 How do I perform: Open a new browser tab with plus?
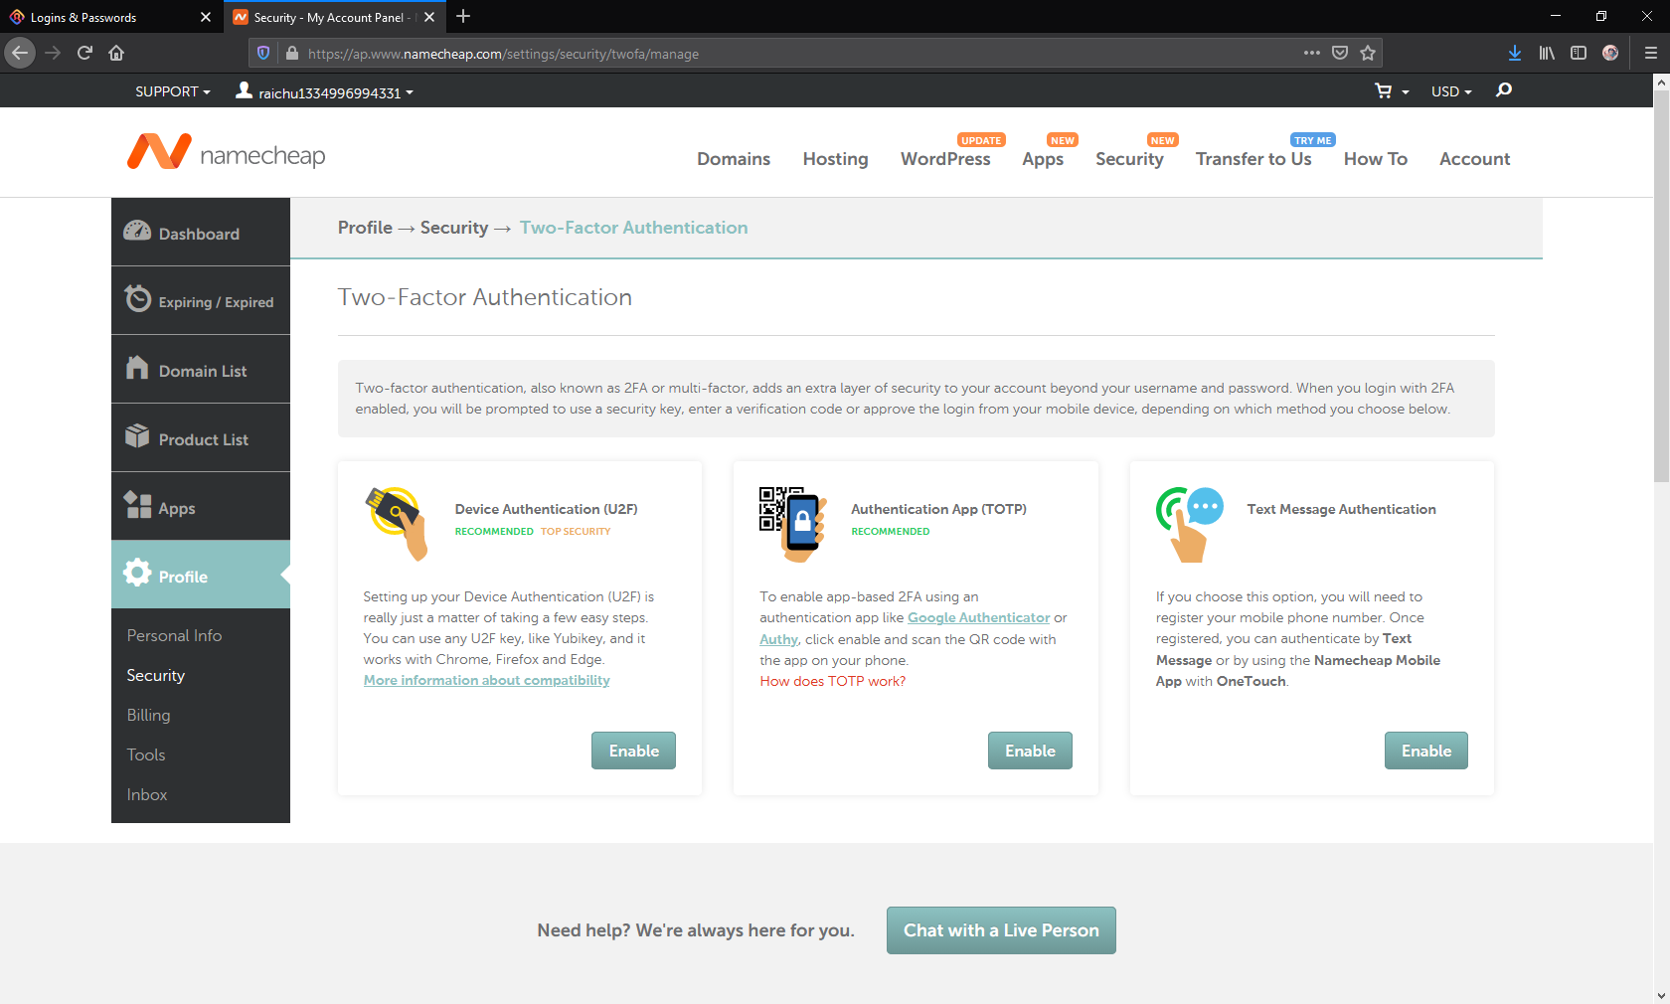tap(463, 16)
